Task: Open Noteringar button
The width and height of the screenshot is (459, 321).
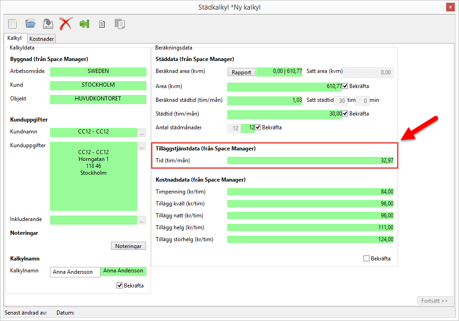Action: [128, 246]
